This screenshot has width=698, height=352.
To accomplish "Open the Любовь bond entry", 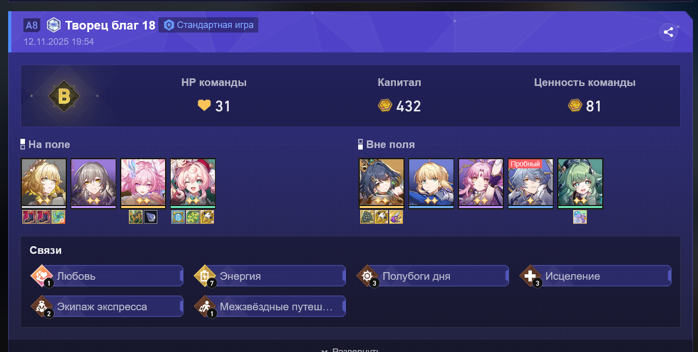I will (106, 276).
